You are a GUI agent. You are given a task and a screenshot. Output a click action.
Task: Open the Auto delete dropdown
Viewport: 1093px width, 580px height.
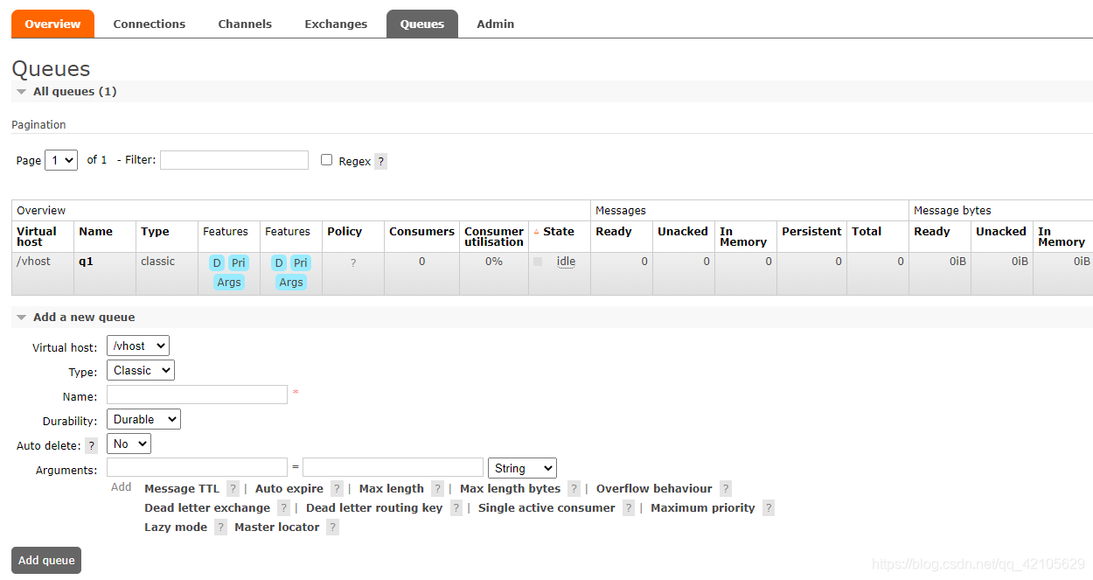(x=129, y=444)
